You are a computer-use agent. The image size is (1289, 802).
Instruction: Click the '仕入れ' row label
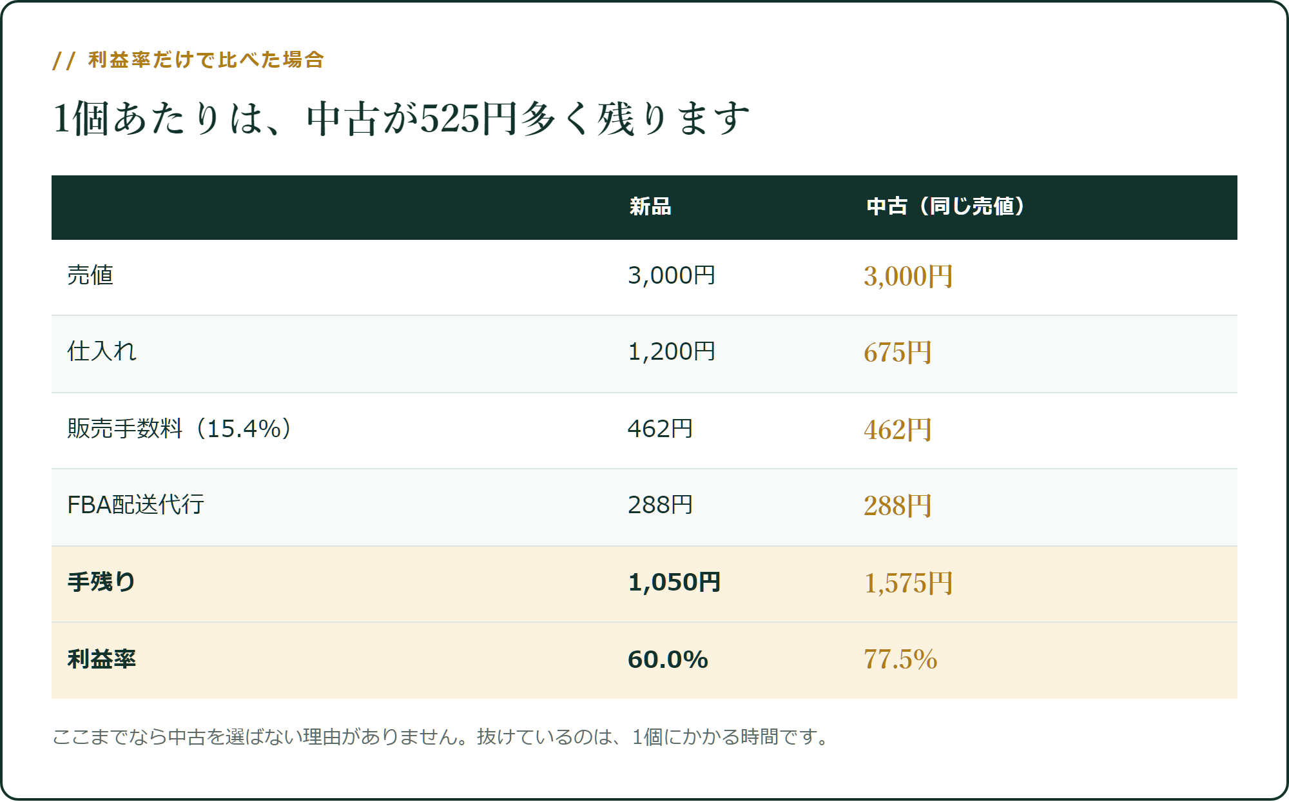click(102, 351)
